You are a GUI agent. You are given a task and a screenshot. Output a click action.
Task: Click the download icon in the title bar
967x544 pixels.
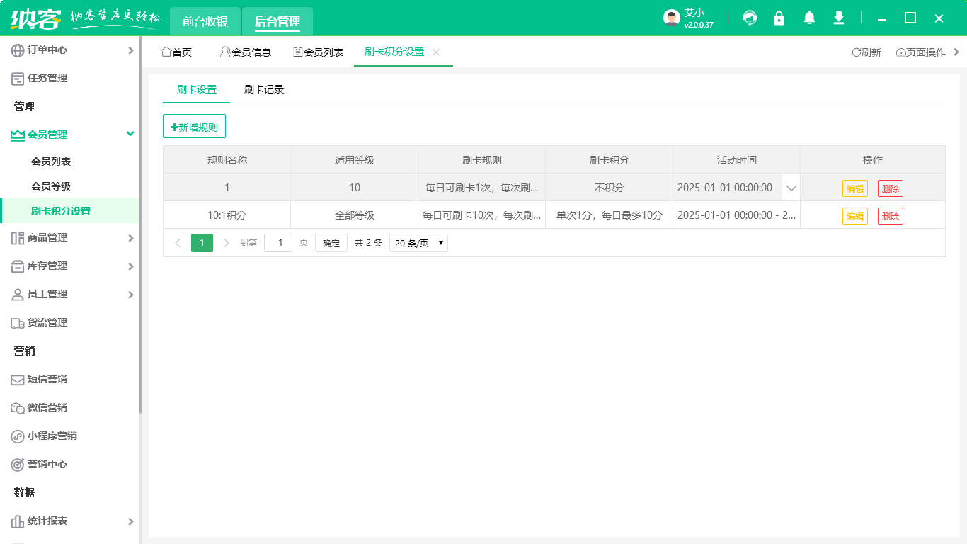(x=838, y=18)
